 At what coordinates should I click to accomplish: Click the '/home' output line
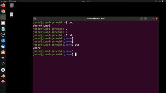[x=37, y=48]
